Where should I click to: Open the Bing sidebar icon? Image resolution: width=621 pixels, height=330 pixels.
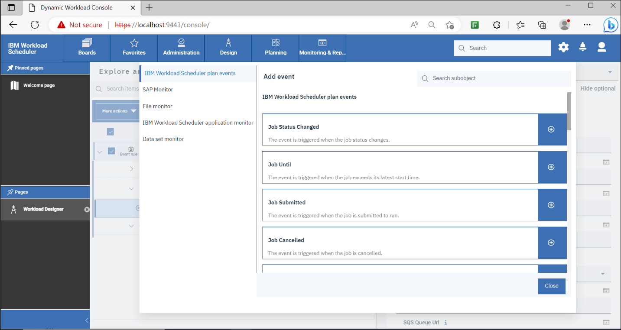point(611,25)
